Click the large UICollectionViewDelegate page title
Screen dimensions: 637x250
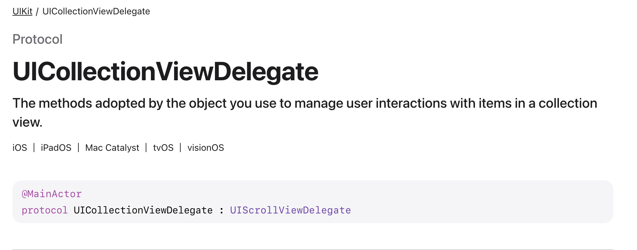coord(165,71)
